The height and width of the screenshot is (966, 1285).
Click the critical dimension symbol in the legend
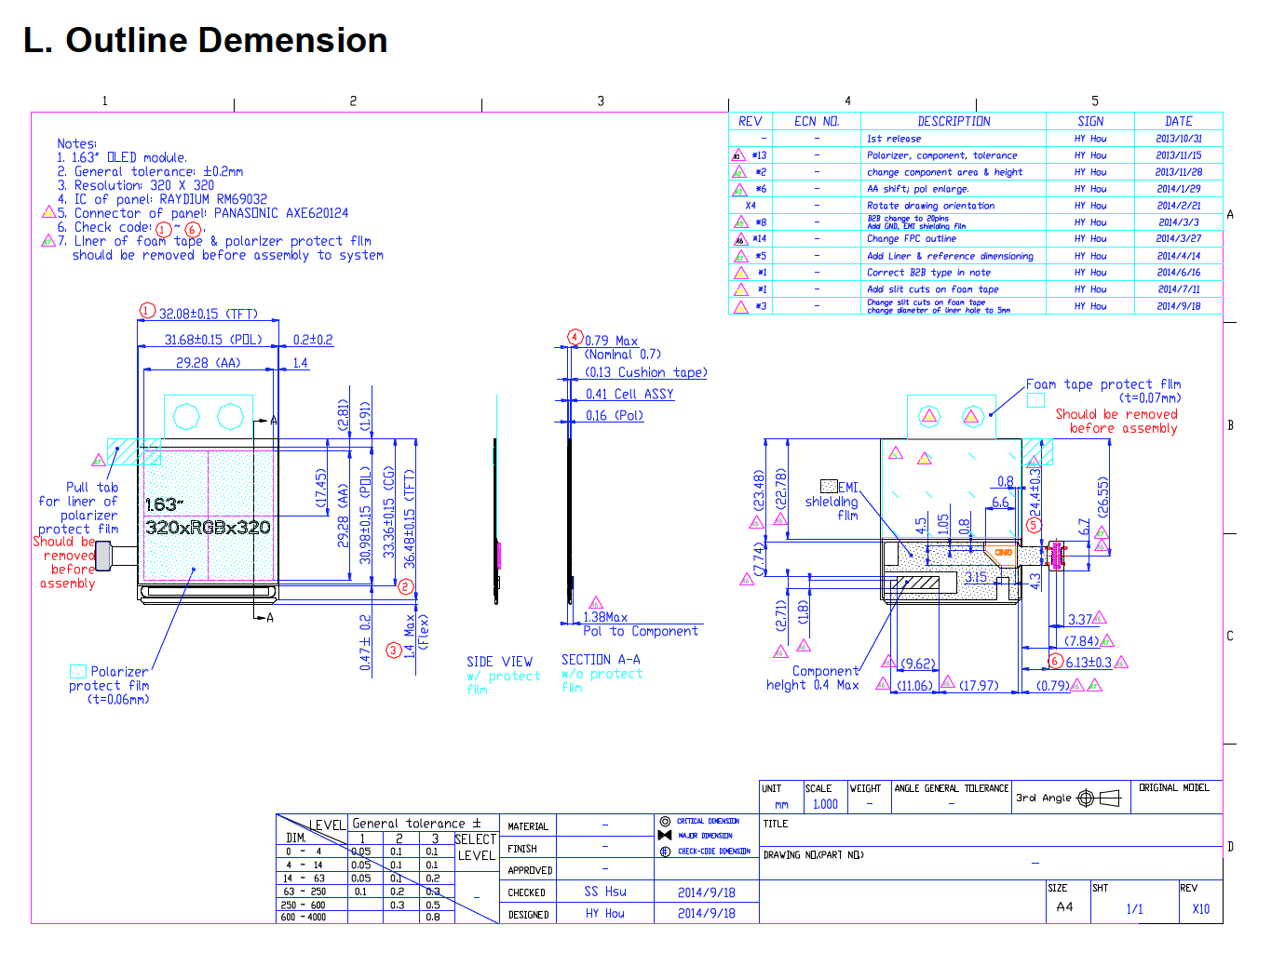pos(665,822)
